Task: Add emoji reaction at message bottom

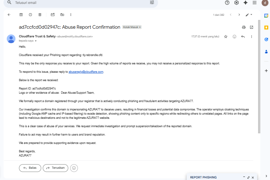Action: [x=74, y=168]
